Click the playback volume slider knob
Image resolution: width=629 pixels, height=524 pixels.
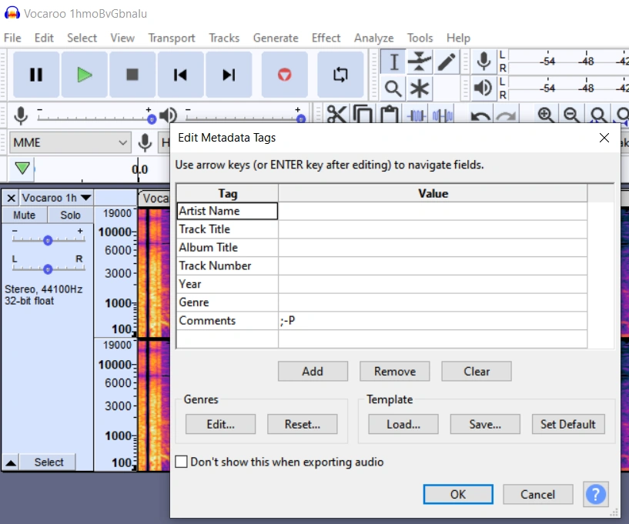point(301,119)
